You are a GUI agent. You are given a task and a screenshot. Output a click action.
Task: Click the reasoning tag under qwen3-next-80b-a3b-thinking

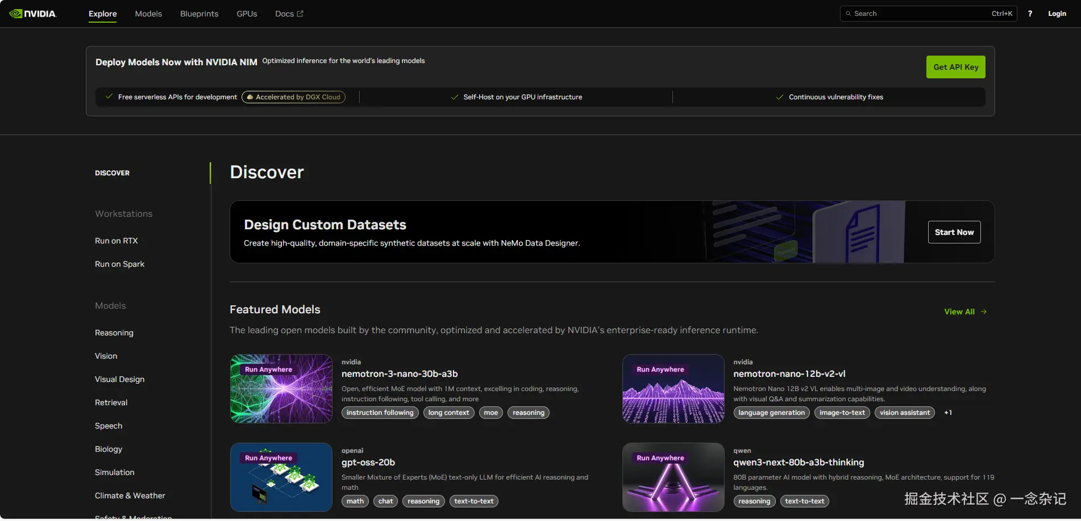coord(754,501)
